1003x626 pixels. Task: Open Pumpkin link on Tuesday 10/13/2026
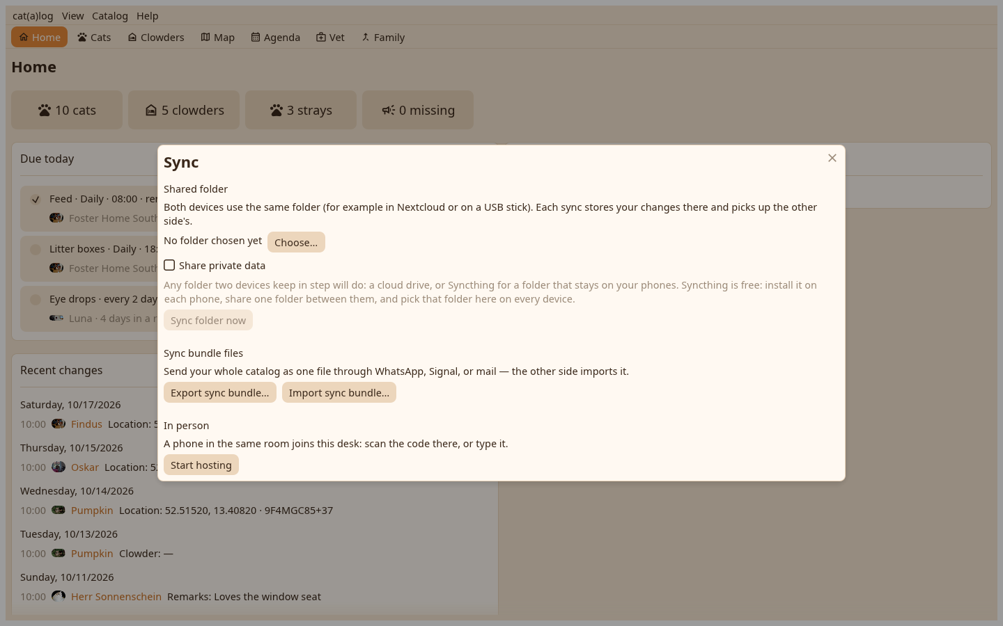[92, 553]
